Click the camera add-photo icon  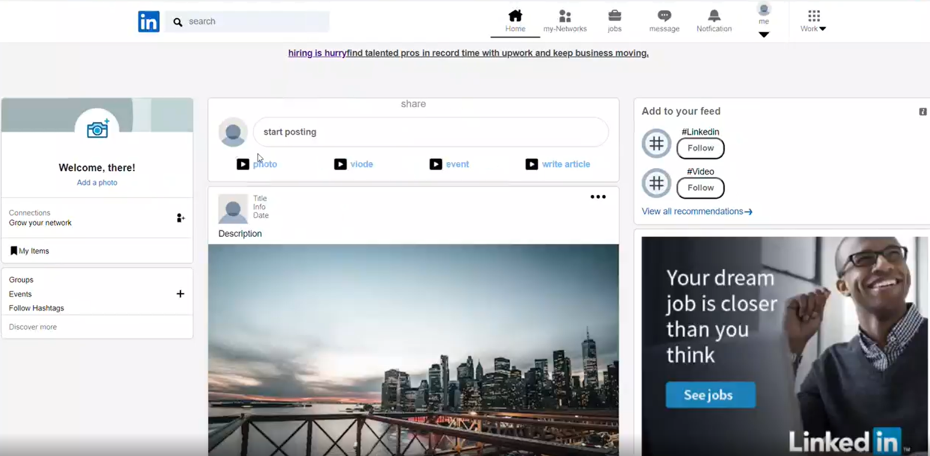click(x=97, y=129)
